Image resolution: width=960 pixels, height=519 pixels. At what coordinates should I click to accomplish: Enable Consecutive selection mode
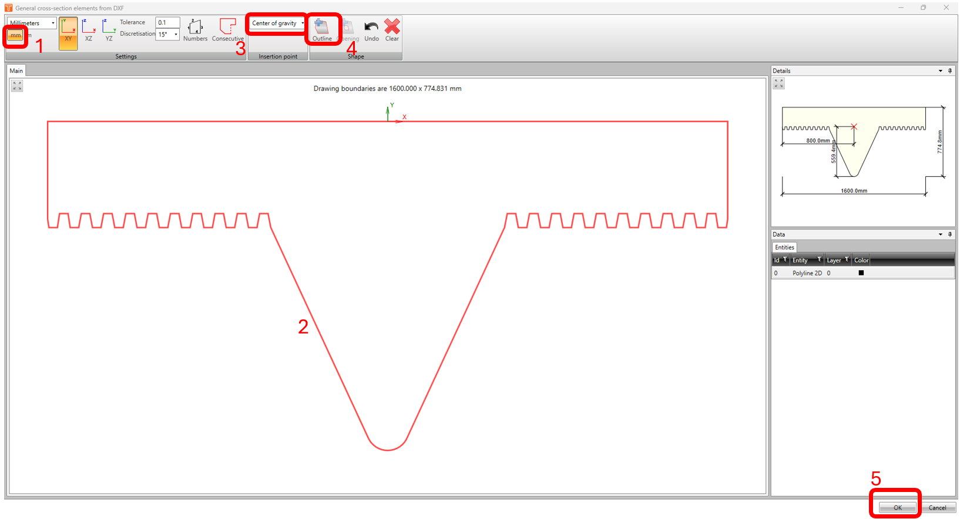228,30
